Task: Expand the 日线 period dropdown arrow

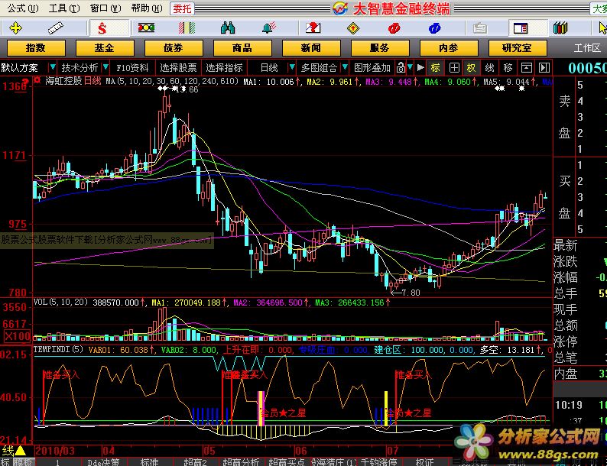Action: (x=292, y=67)
